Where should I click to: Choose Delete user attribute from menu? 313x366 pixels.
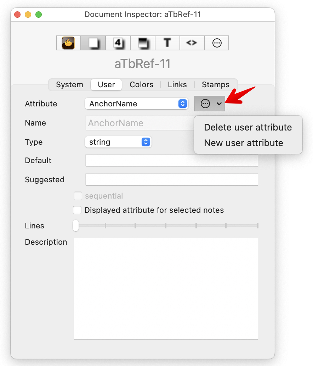[x=248, y=127]
